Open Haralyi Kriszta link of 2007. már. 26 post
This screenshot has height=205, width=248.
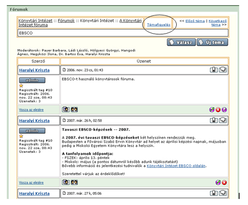point(34,121)
